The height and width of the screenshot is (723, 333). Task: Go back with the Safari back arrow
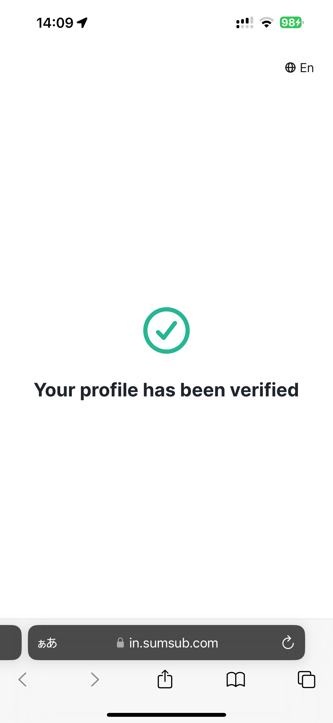click(22, 680)
